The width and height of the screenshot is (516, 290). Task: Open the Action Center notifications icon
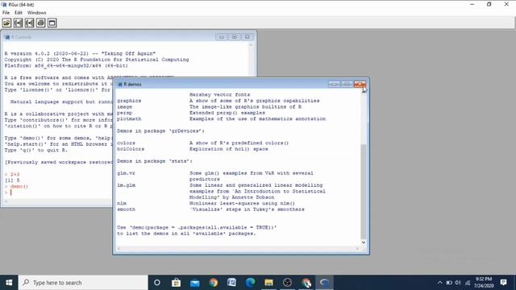click(x=503, y=283)
